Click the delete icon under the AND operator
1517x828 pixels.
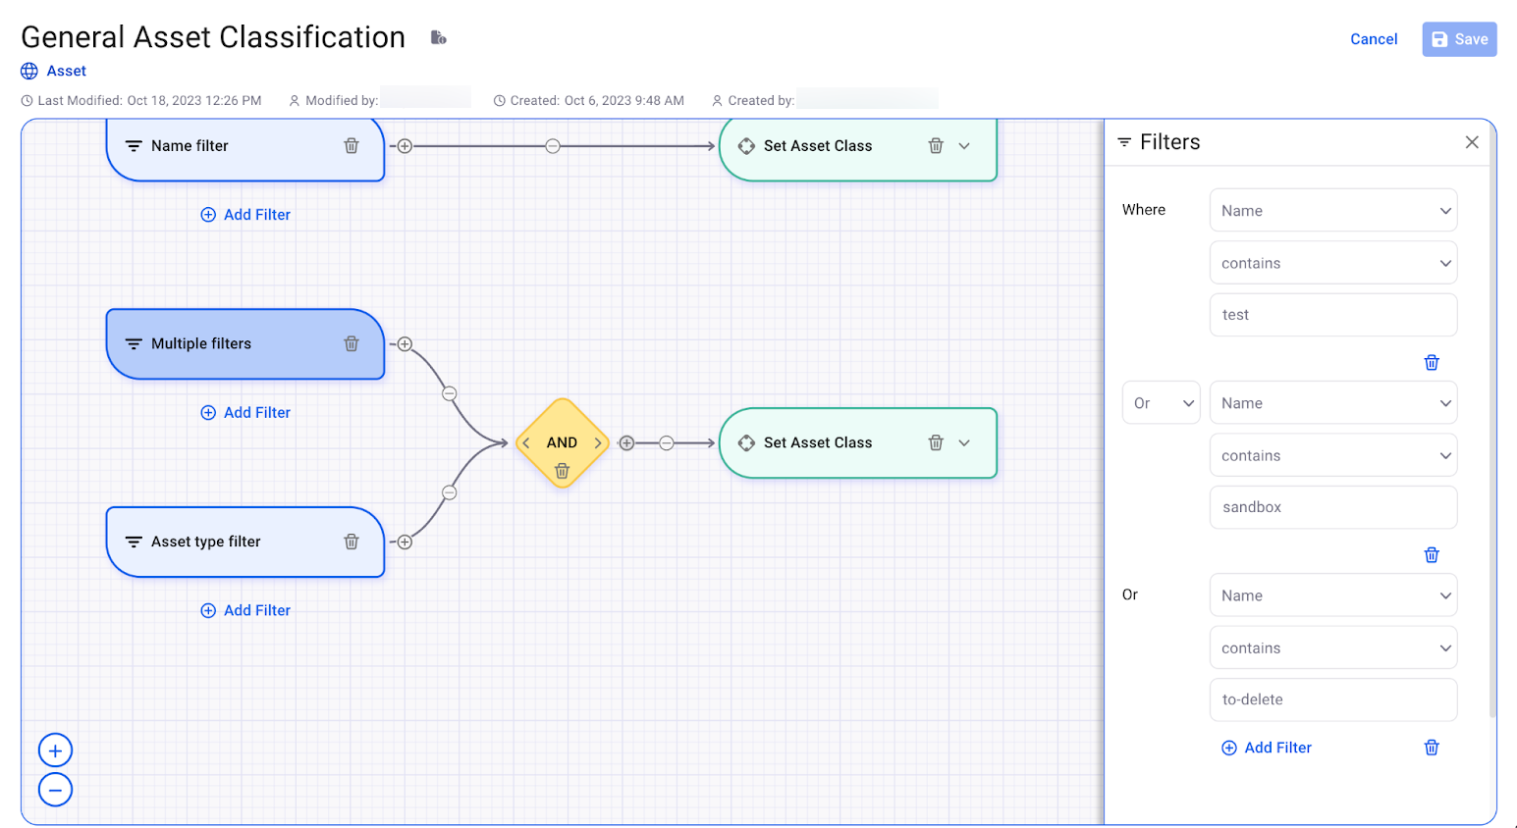click(562, 471)
